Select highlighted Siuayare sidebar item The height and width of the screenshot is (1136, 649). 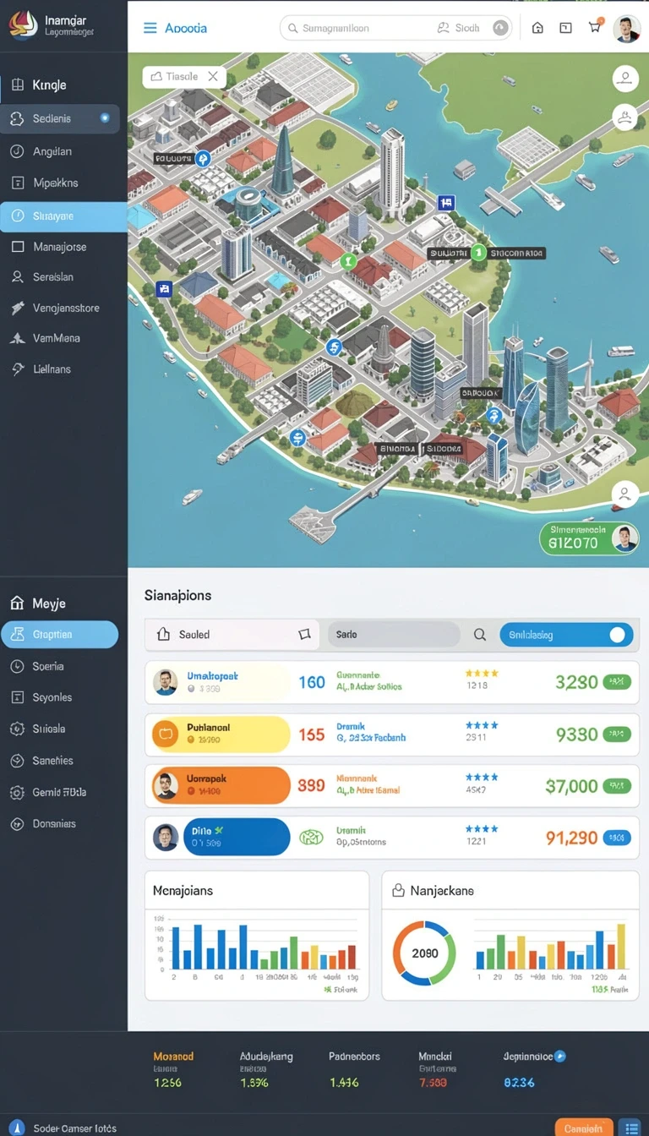point(63,216)
